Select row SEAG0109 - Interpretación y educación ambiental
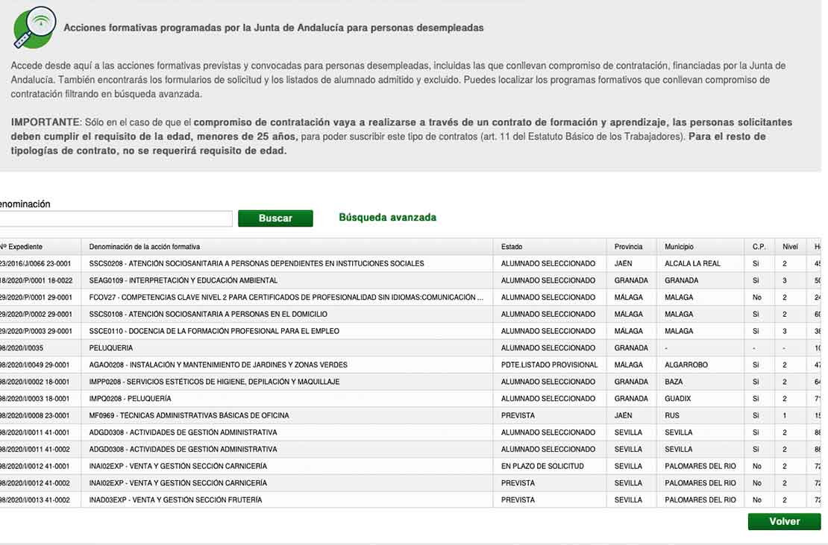 (410, 280)
